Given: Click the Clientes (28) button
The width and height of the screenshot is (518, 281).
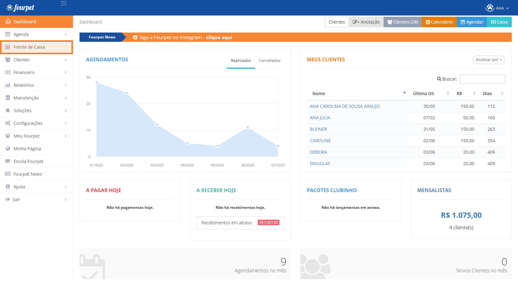Looking at the screenshot, I should point(402,22).
